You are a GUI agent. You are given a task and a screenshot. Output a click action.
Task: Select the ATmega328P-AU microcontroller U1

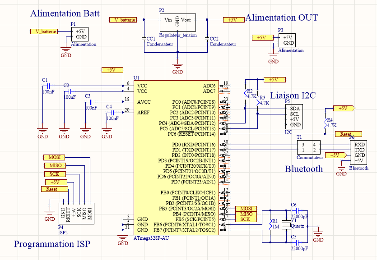[176, 158]
